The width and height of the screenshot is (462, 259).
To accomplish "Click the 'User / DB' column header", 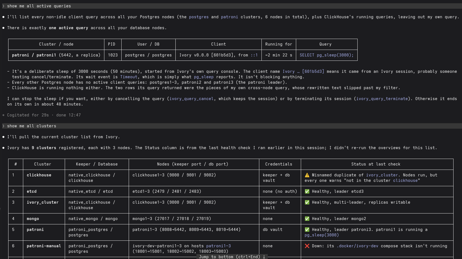I will pyautogui.click(x=148, y=44).
